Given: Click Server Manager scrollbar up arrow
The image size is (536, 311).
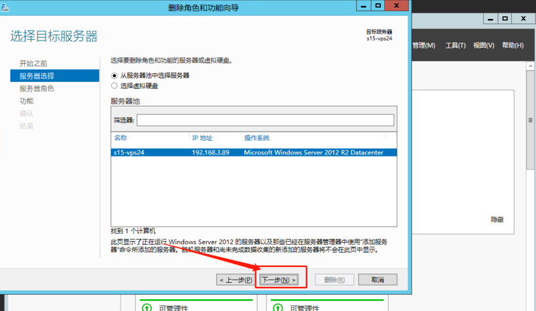Looking at the screenshot, I should (530, 66).
